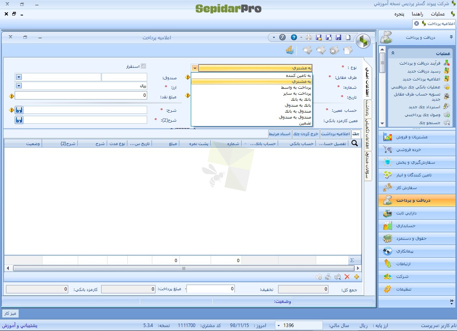Viewport: 457px width, 331px height.
Task: Open the green Sepidar application orb menu
Action: (363, 41)
